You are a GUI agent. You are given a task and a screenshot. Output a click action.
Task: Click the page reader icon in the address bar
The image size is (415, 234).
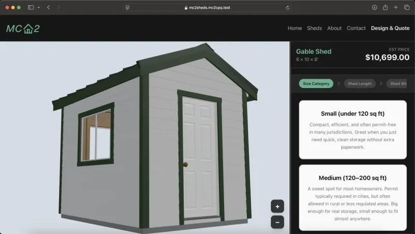[128, 8]
